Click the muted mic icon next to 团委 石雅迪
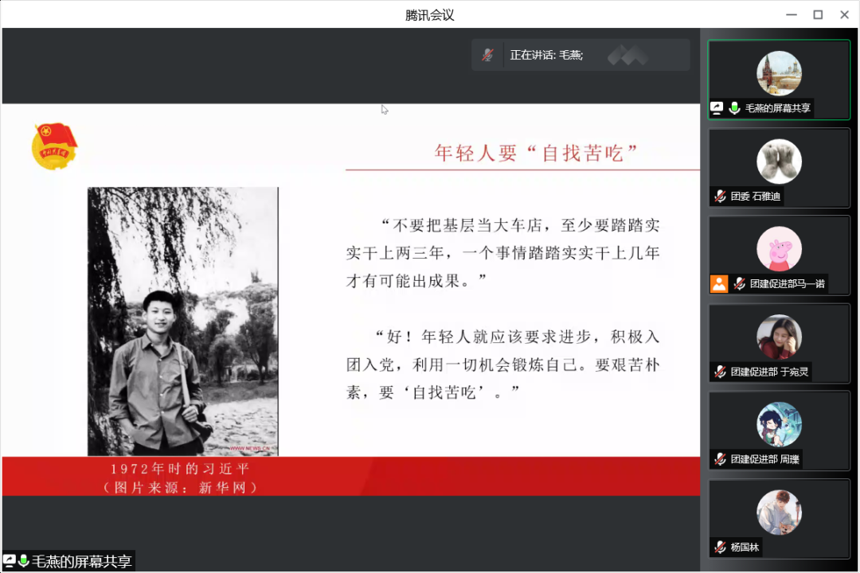Image resolution: width=860 pixels, height=573 pixels. [720, 197]
